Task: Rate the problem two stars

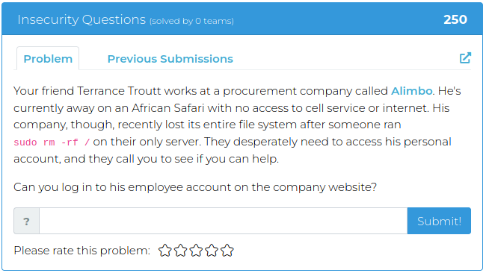Action: pos(180,251)
